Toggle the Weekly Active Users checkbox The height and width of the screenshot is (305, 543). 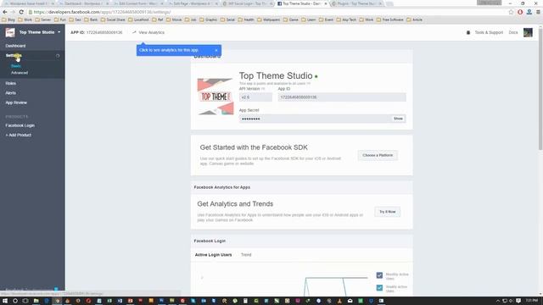coord(379,288)
